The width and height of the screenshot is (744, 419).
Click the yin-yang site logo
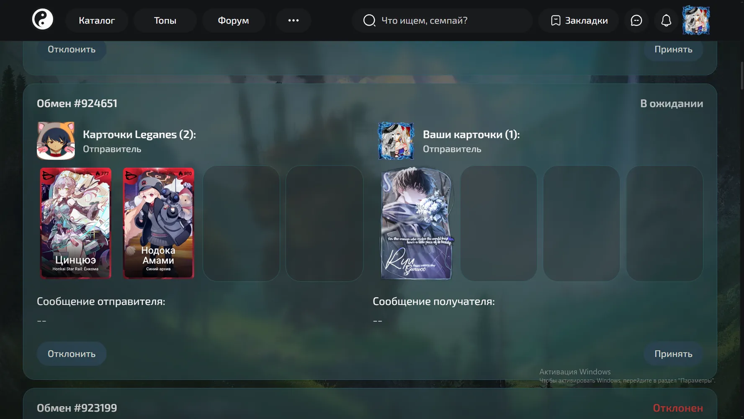pyautogui.click(x=43, y=20)
